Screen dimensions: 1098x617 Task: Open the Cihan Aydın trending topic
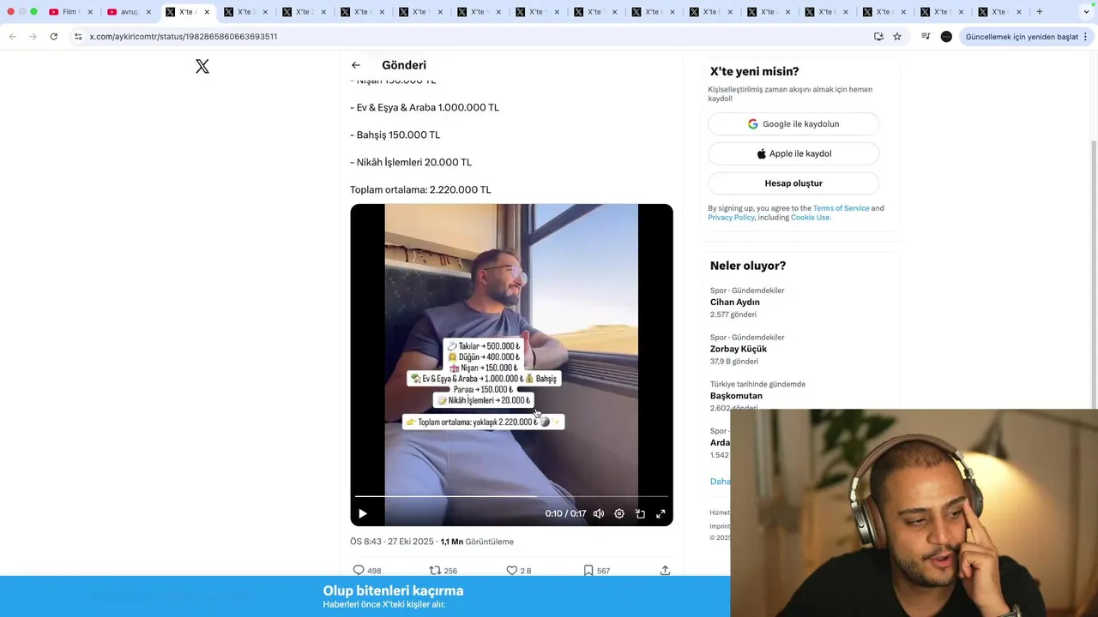coord(735,302)
